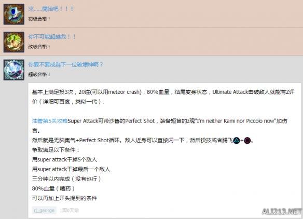This screenshot has width=303, height=219.
Task: Click the green-haired character achievement icon
Action: pyautogui.click(x=14, y=42)
